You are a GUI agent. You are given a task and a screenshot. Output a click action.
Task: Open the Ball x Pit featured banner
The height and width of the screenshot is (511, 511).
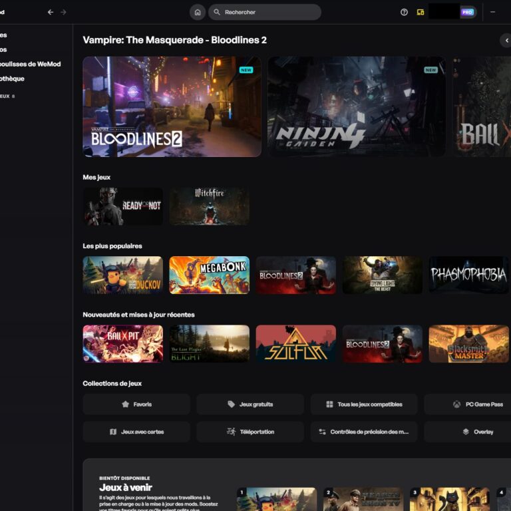coord(482,106)
